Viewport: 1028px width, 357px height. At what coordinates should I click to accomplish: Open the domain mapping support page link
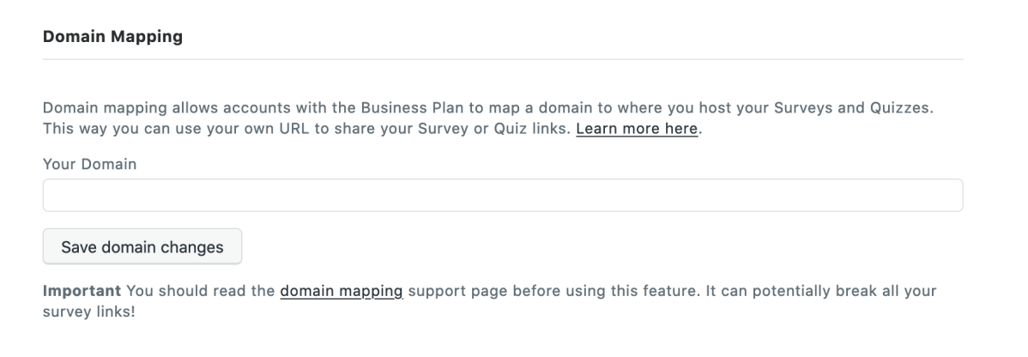[x=342, y=291]
